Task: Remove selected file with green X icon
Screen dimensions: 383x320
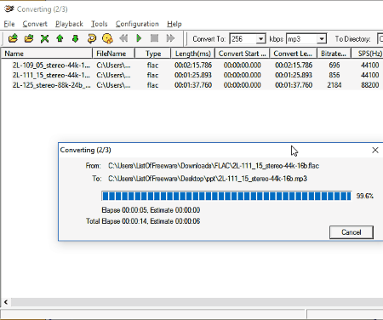Action: (44, 38)
